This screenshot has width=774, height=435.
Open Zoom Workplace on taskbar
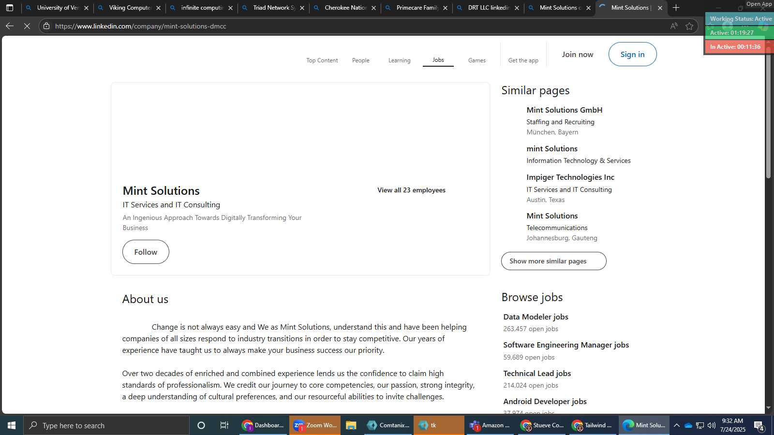pyautogui.click(x=315, y=425)
